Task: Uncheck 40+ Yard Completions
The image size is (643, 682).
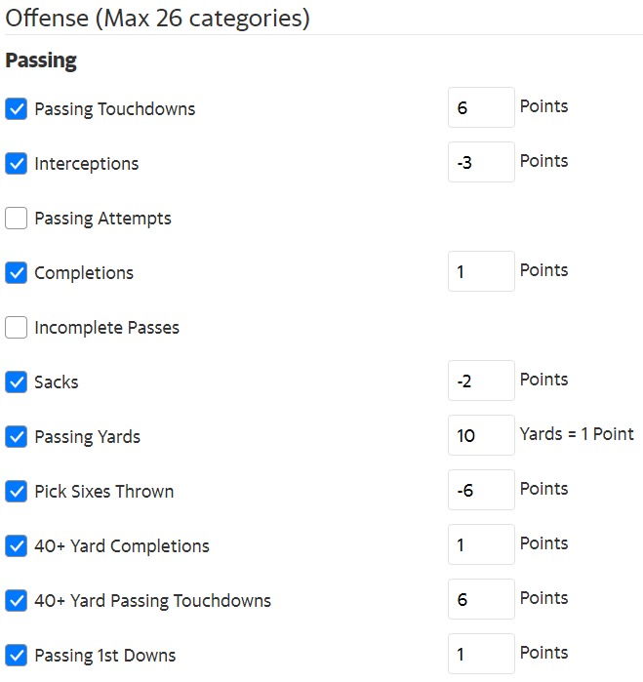Action: [16, 545]
